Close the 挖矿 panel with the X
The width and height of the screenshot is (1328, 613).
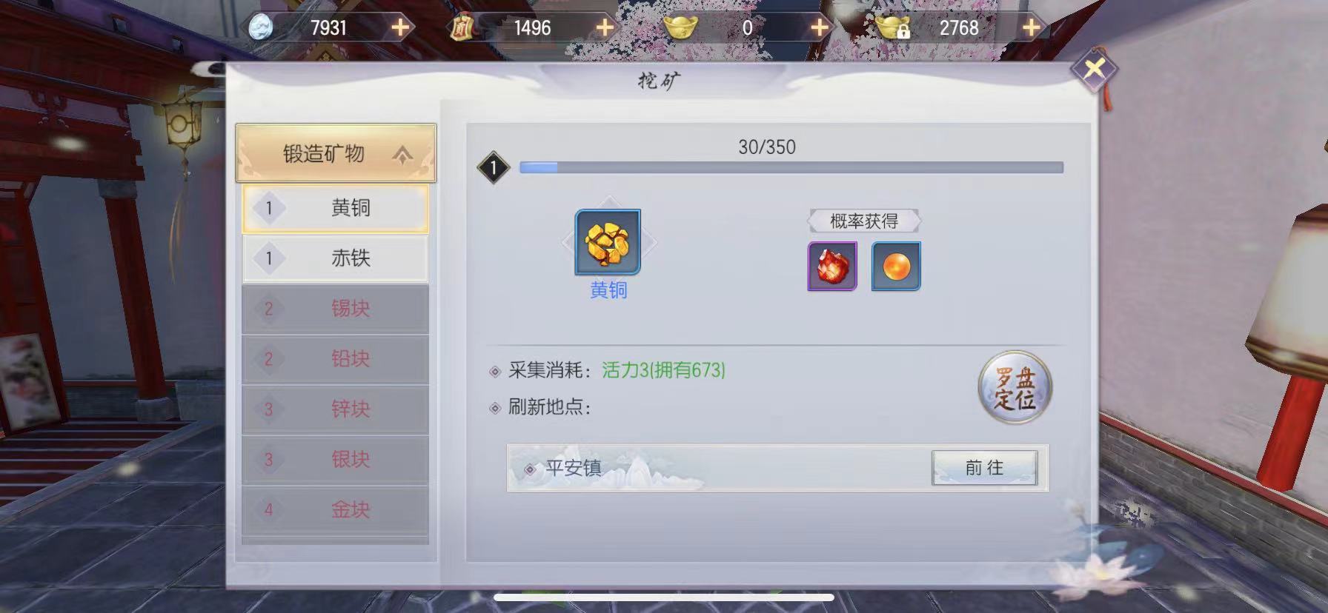(1094, 70)
